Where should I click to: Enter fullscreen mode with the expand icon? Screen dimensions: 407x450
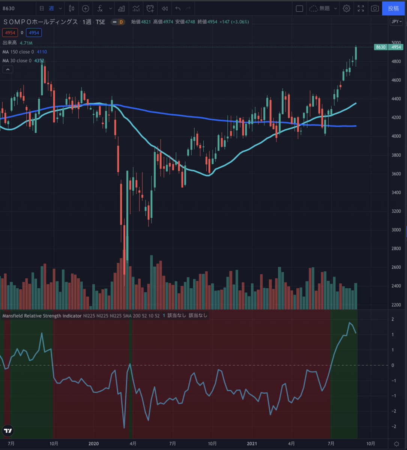click(361, 8)
